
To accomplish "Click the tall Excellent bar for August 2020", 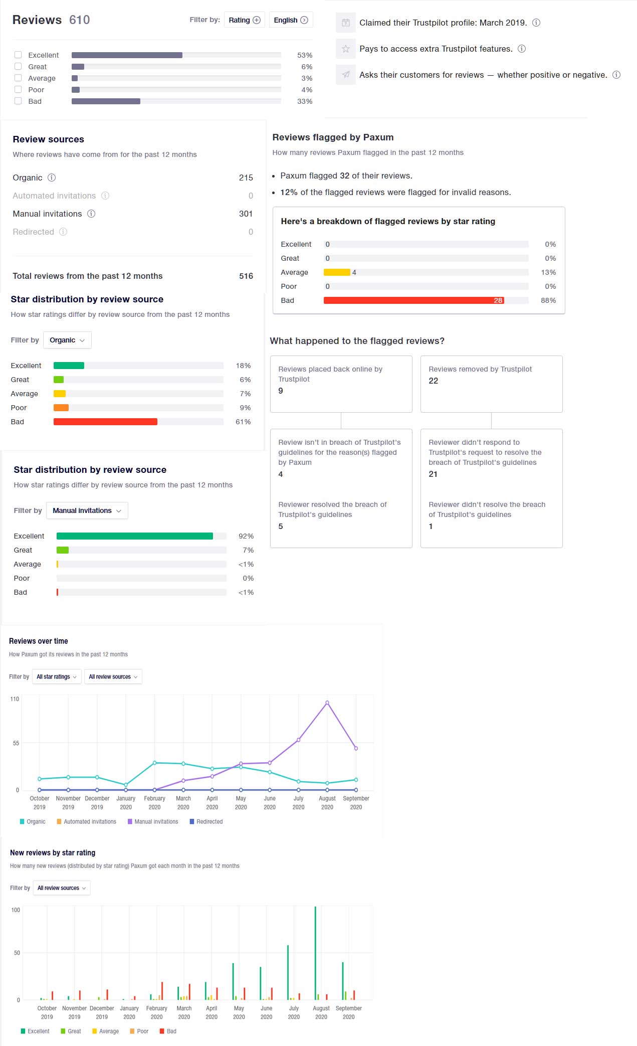I will click(315, 953).
